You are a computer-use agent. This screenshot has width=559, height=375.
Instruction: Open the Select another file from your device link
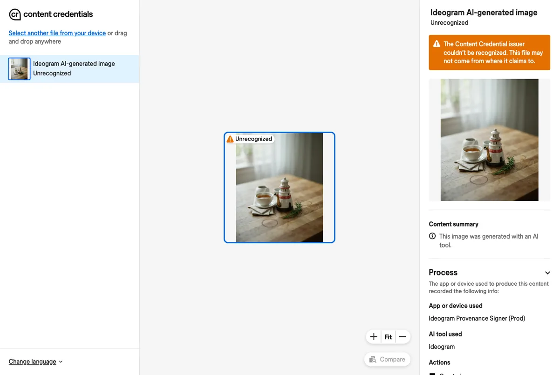click(x=57, y=33)
